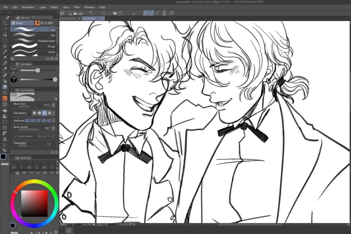Select the Airbrush tool
Viewport: 351px width, 234px height.
pyautogui.click(x=5, y=81)
